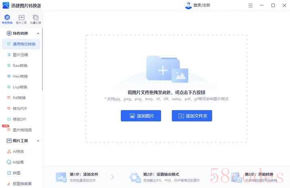Close the application window
The height and width of the screenshot is (188, 290).
coord(284,5)
